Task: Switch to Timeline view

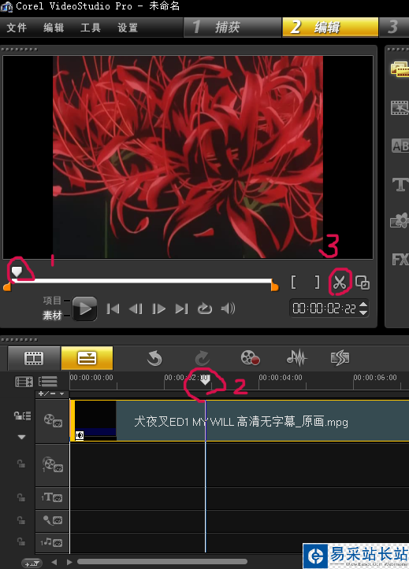Action: (x=87, y=358)
